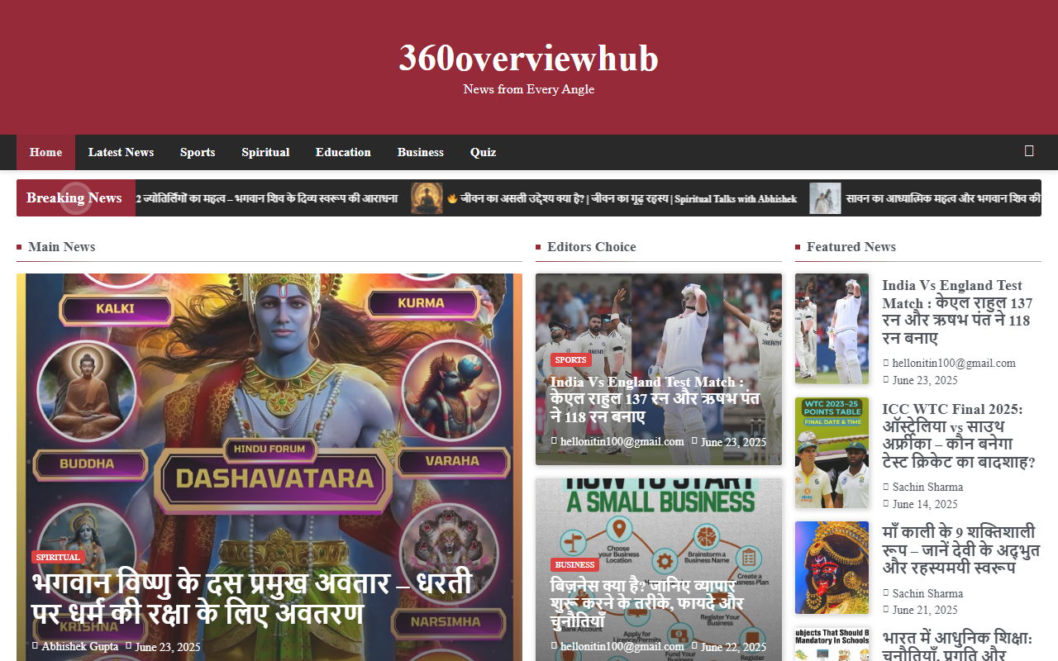Click the June 23, 2025 date under the Dashavatara article

pos(168,647)
